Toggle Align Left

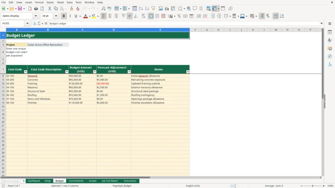point(104,16)
